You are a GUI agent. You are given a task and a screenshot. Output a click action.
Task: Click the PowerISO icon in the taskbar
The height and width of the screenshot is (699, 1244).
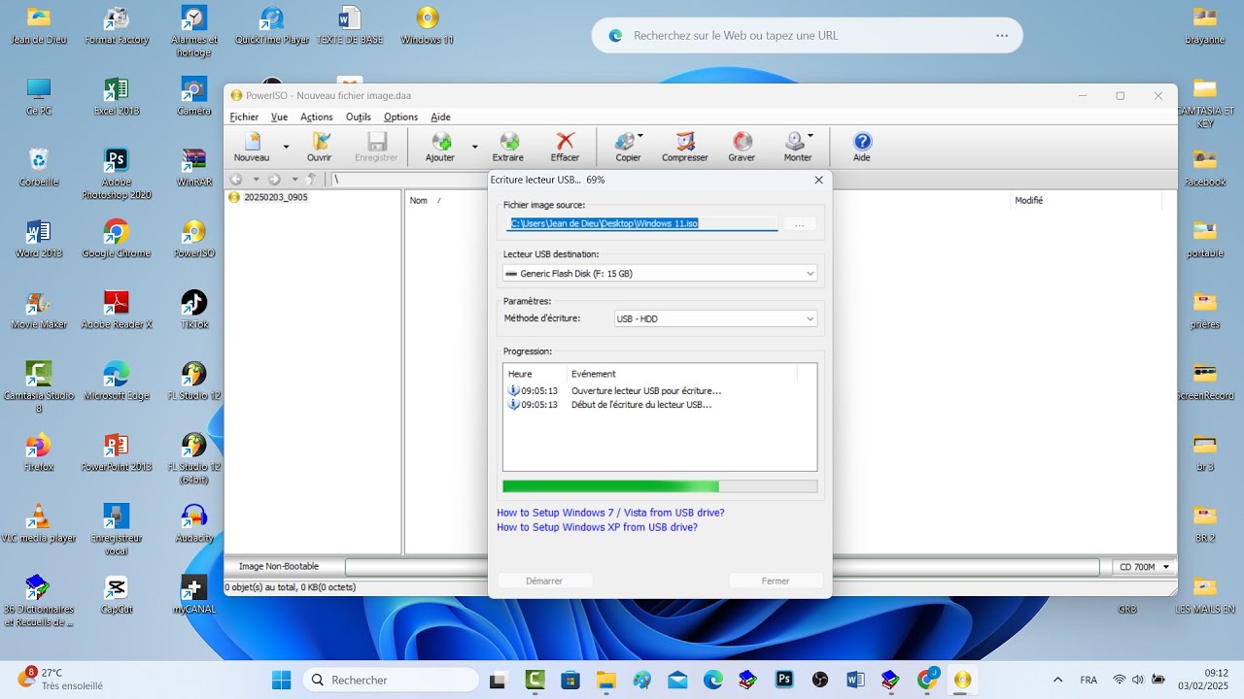(962, 680)
